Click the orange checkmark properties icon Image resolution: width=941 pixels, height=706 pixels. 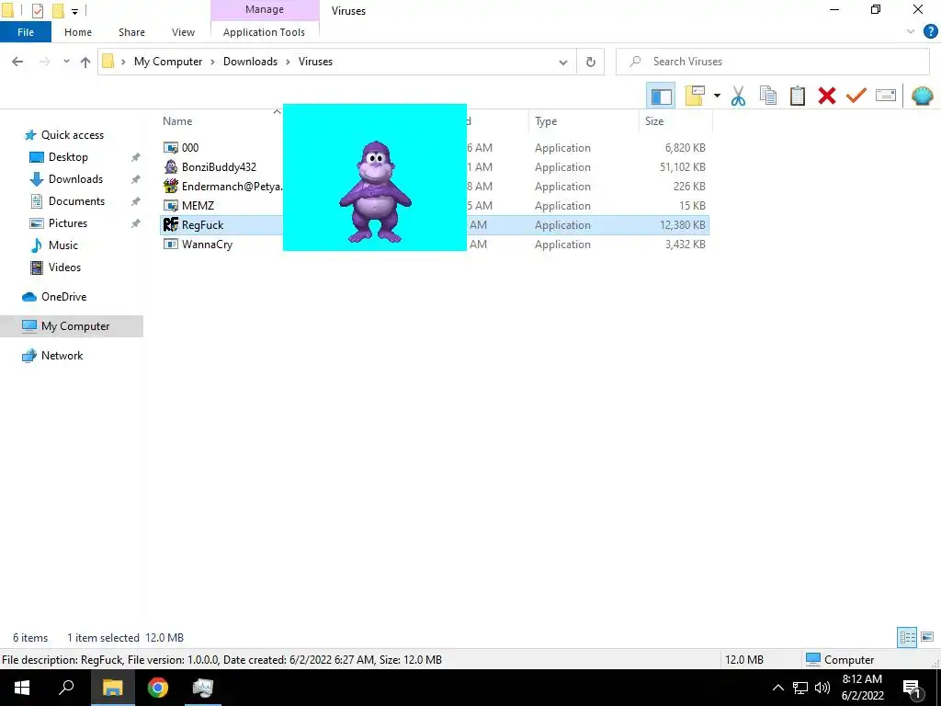click(x=856, y=96)
